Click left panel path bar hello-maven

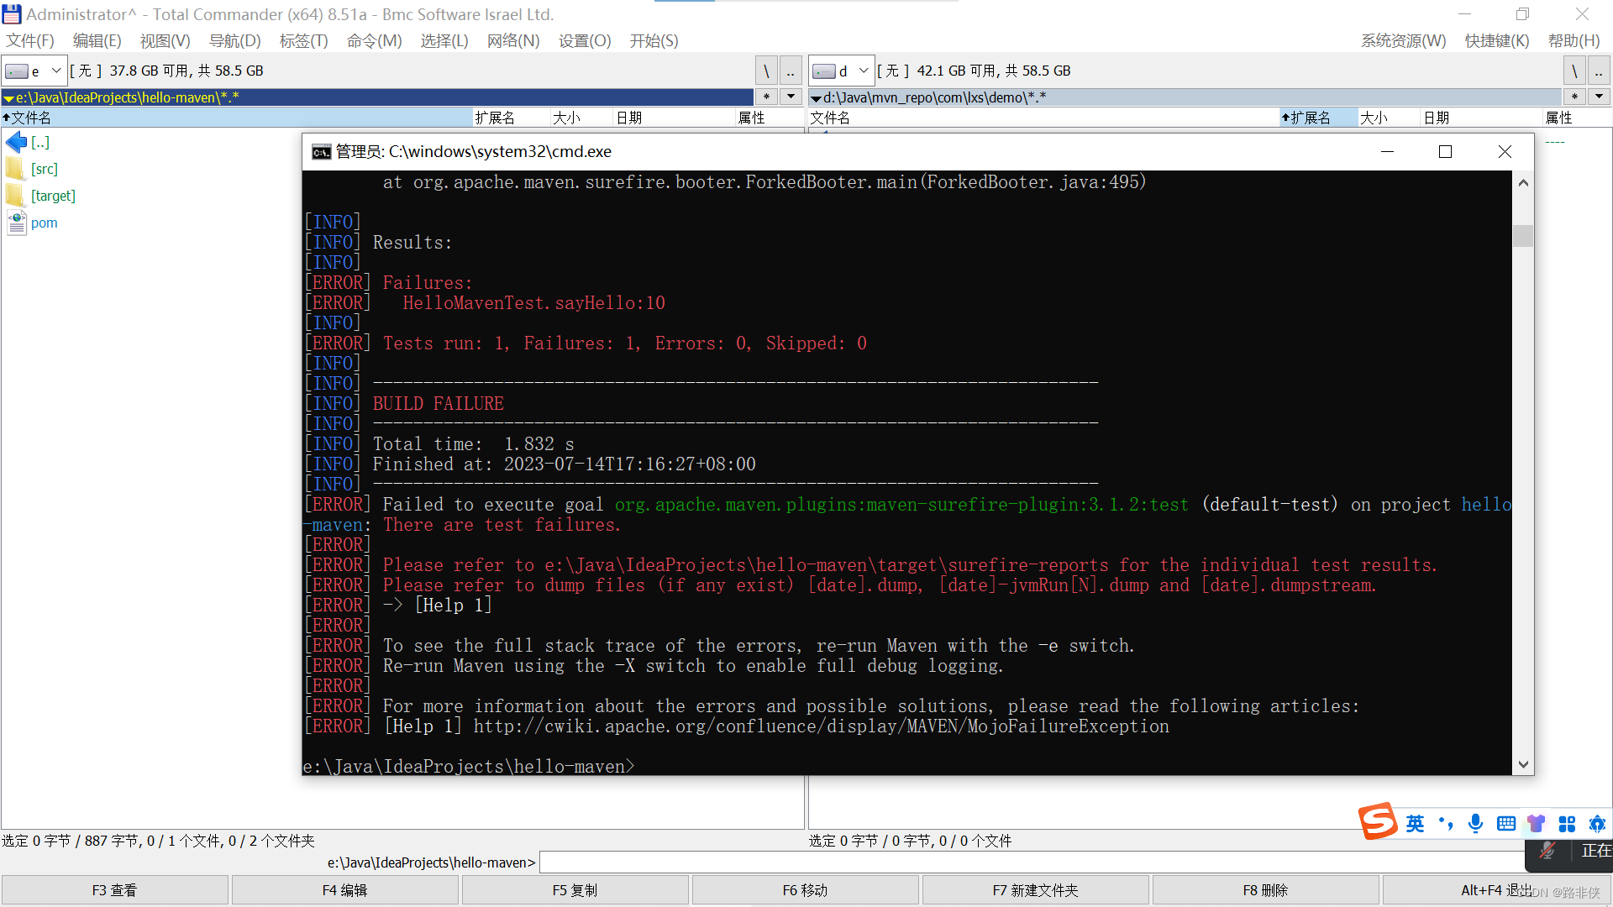click(378, 97)
